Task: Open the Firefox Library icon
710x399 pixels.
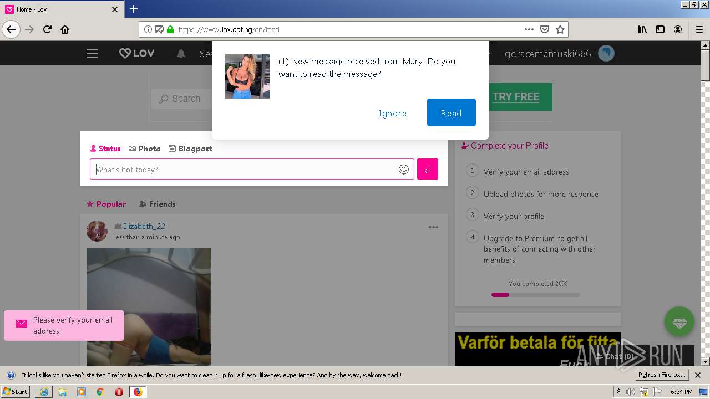Action: click(x=642, y=29)
